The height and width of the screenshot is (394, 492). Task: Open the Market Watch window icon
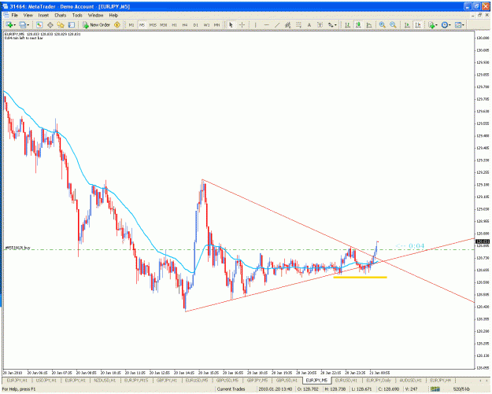click(39, 24)
